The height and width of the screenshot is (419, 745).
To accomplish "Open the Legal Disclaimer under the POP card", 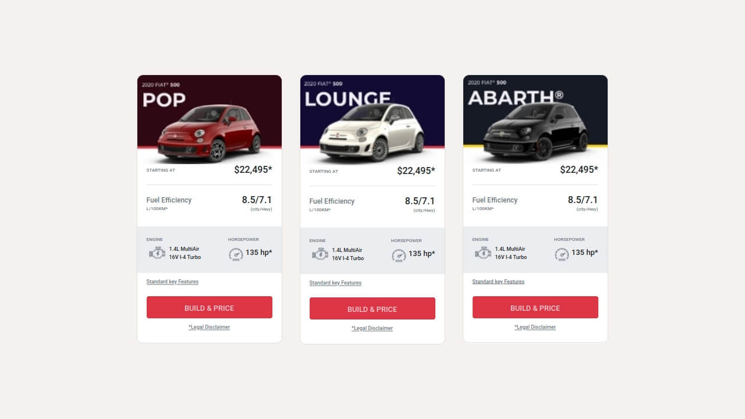I will [209, 326].
